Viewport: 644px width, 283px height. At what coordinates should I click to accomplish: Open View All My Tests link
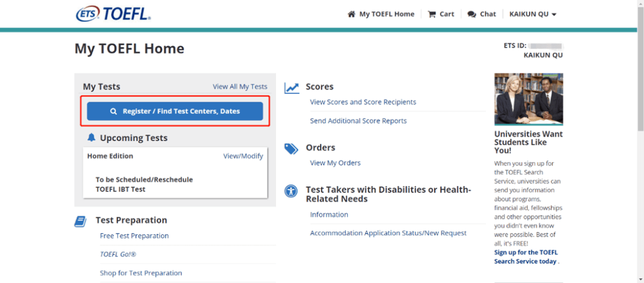[x=240, y=86]
